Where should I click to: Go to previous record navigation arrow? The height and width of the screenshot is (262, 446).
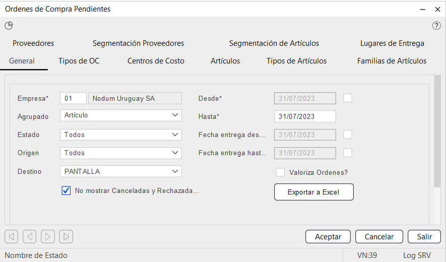(30, 236)
